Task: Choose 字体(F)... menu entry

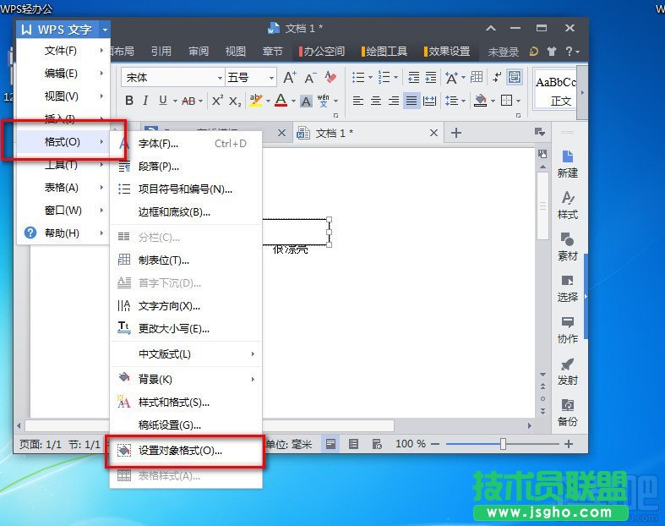Action: tap(186, 144)
